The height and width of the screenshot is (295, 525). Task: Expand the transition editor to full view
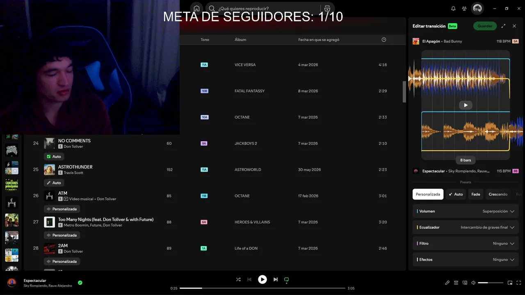coord(503,26)
